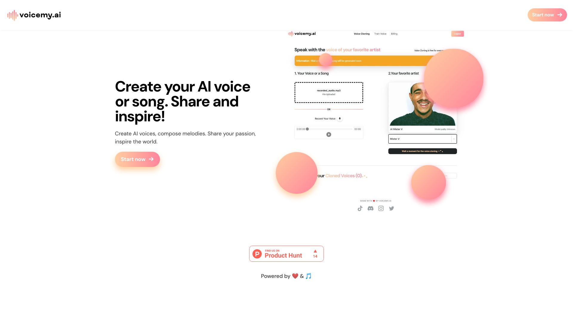
Task: Click the TikTok social media icon
Action: click(x=360, y=208)
